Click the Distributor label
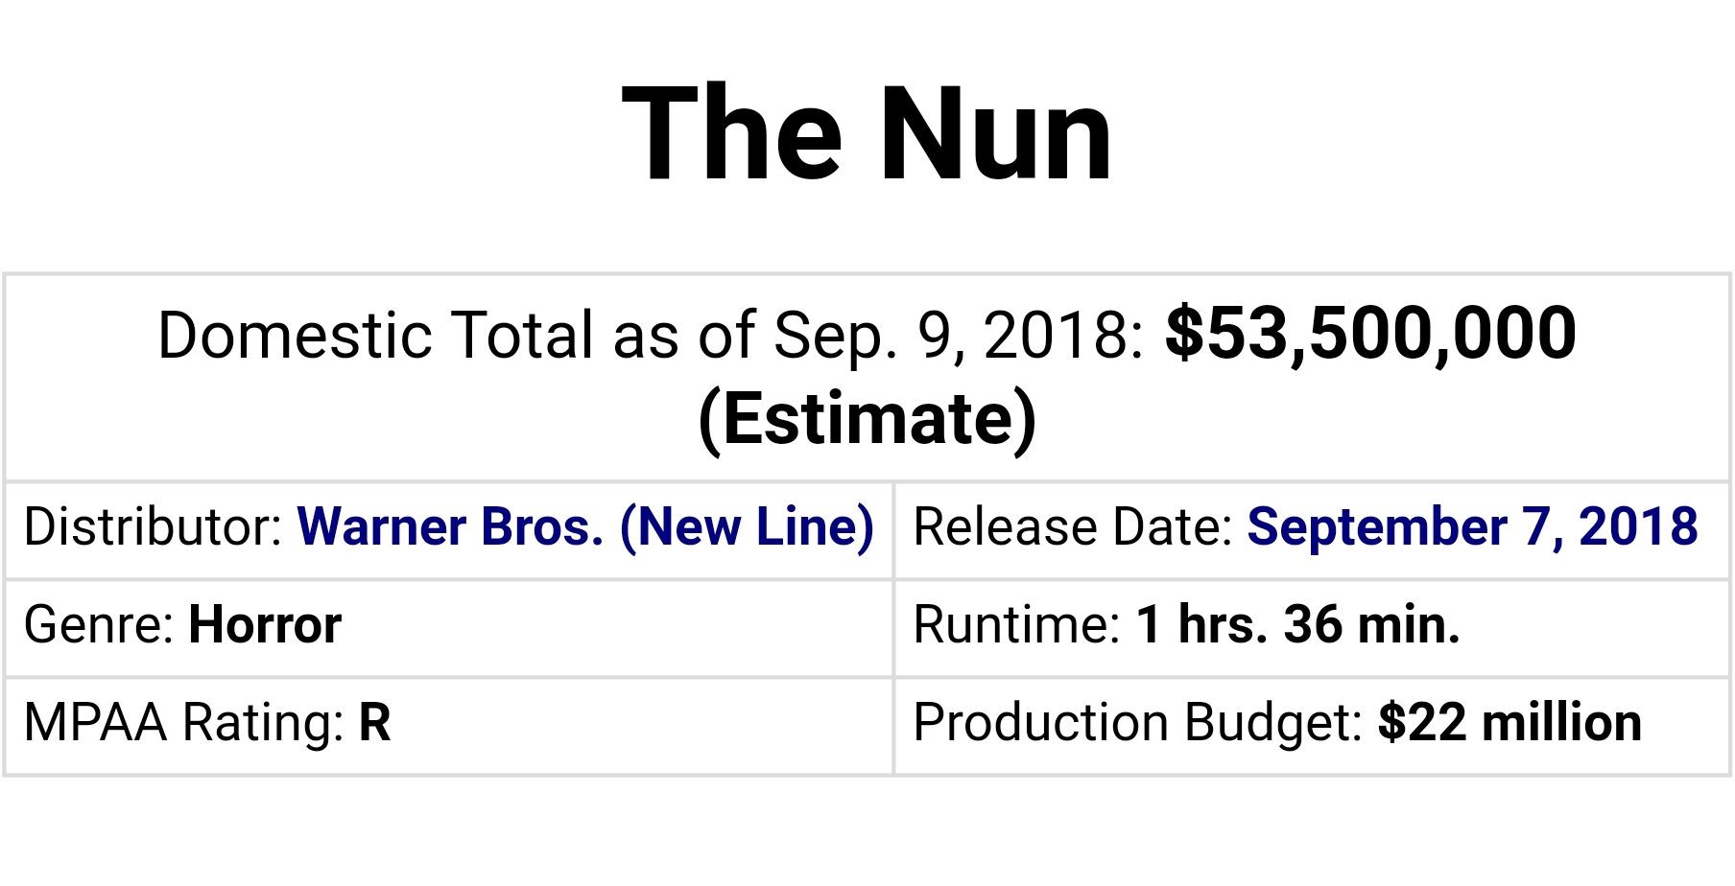Viewport: 1735px width, 886px height. (x=153, y=528)
